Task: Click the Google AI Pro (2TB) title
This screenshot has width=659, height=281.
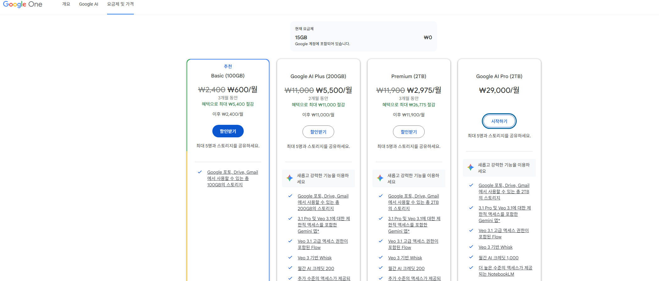Action: (x=499, y=76)
